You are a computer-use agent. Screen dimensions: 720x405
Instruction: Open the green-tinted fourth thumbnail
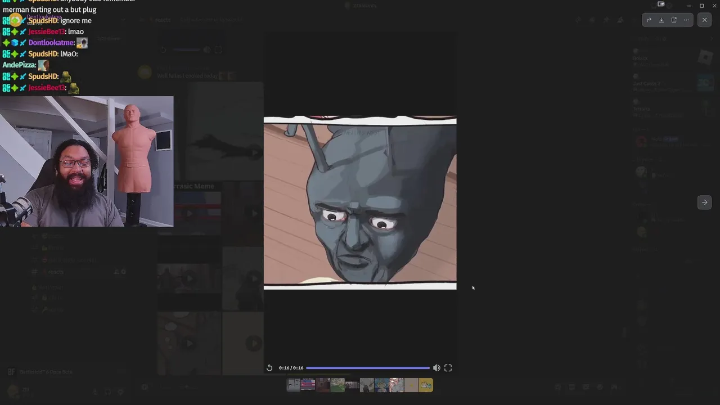337,385
